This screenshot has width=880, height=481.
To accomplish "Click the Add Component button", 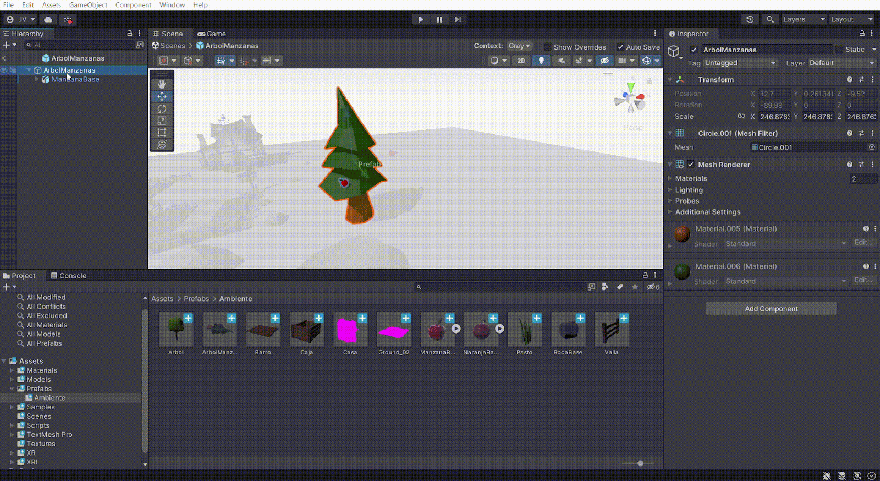I will click(x=771, y=309).
